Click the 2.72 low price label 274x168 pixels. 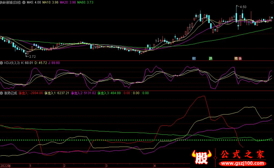pyautogui.click(x=33, y=56)
